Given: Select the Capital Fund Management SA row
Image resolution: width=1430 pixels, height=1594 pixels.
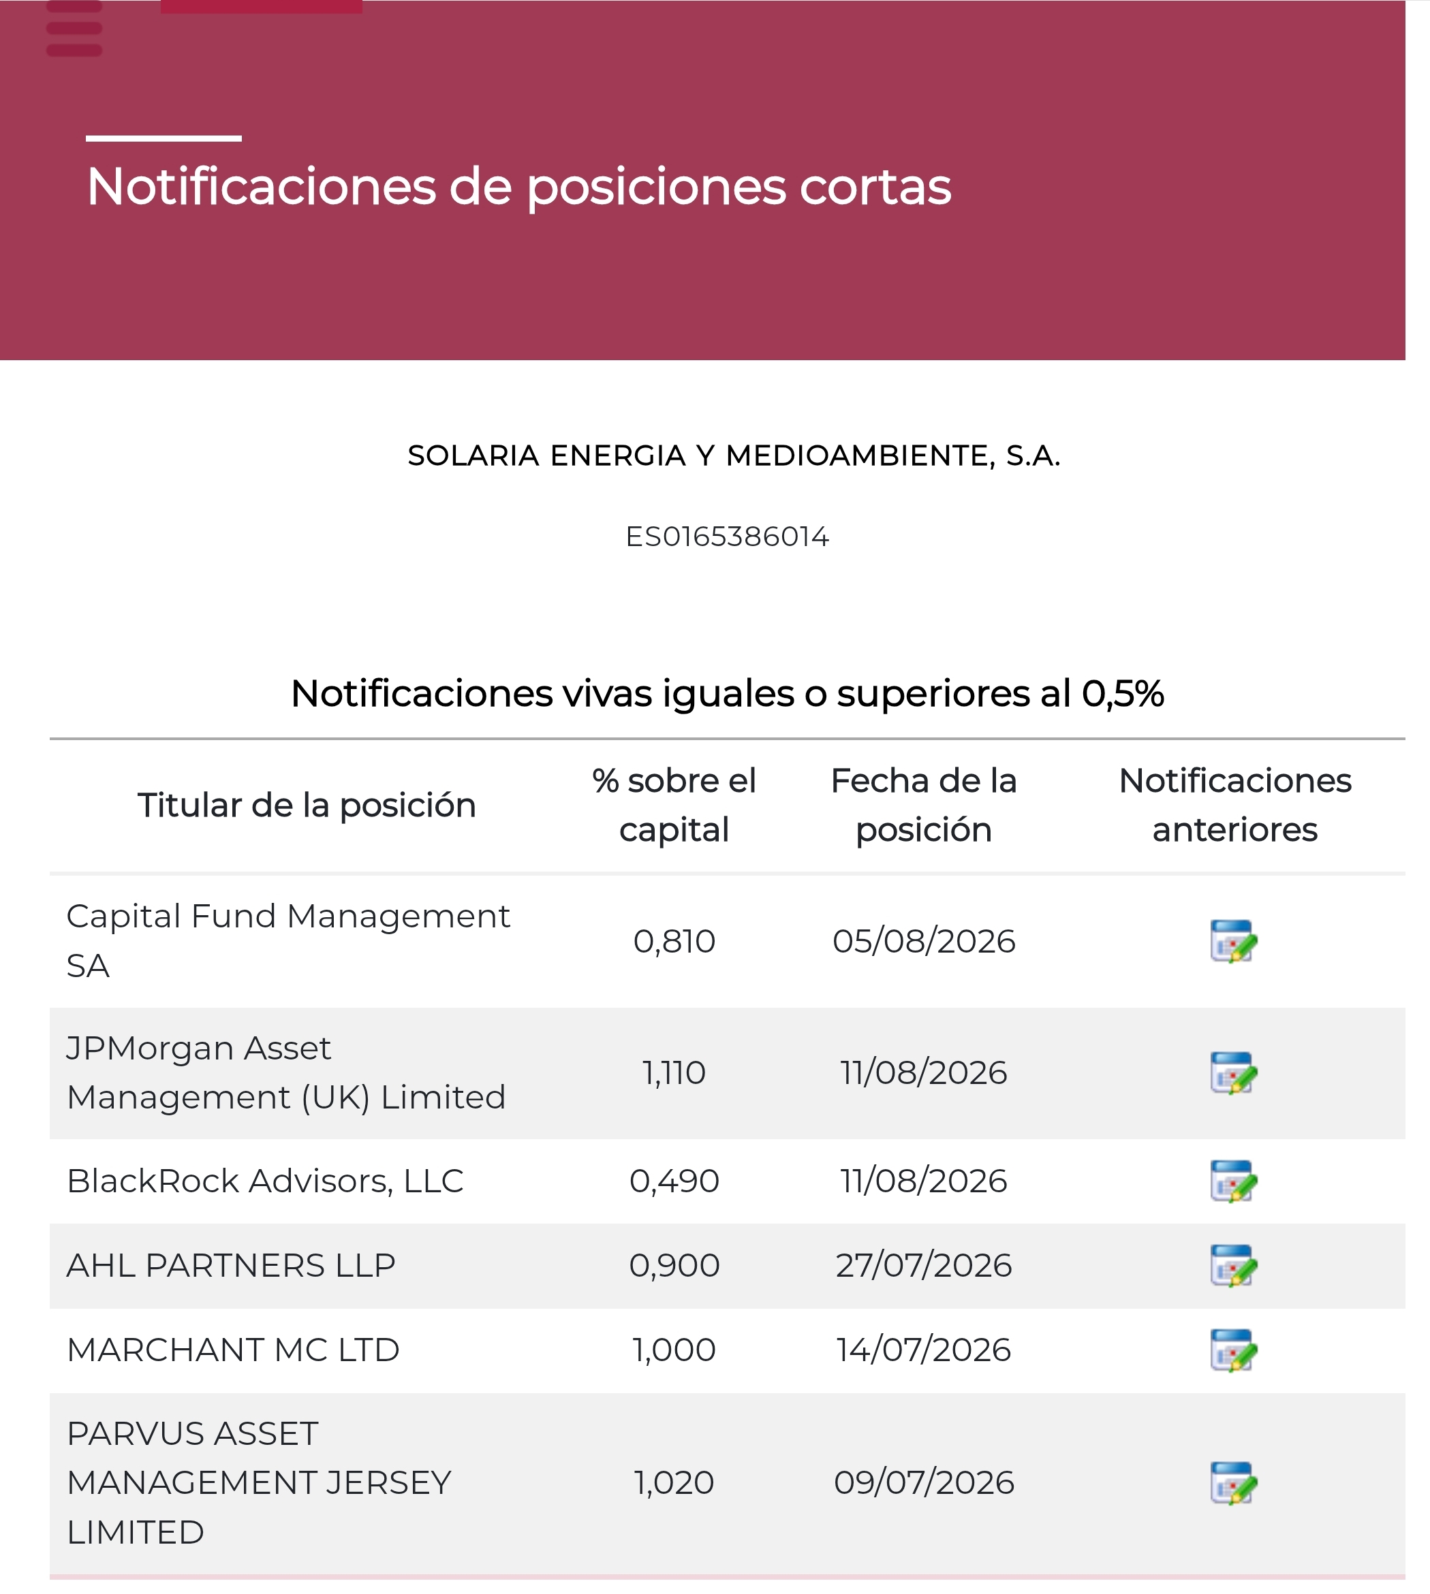Looking at the screenshot, I should [728, 941].
